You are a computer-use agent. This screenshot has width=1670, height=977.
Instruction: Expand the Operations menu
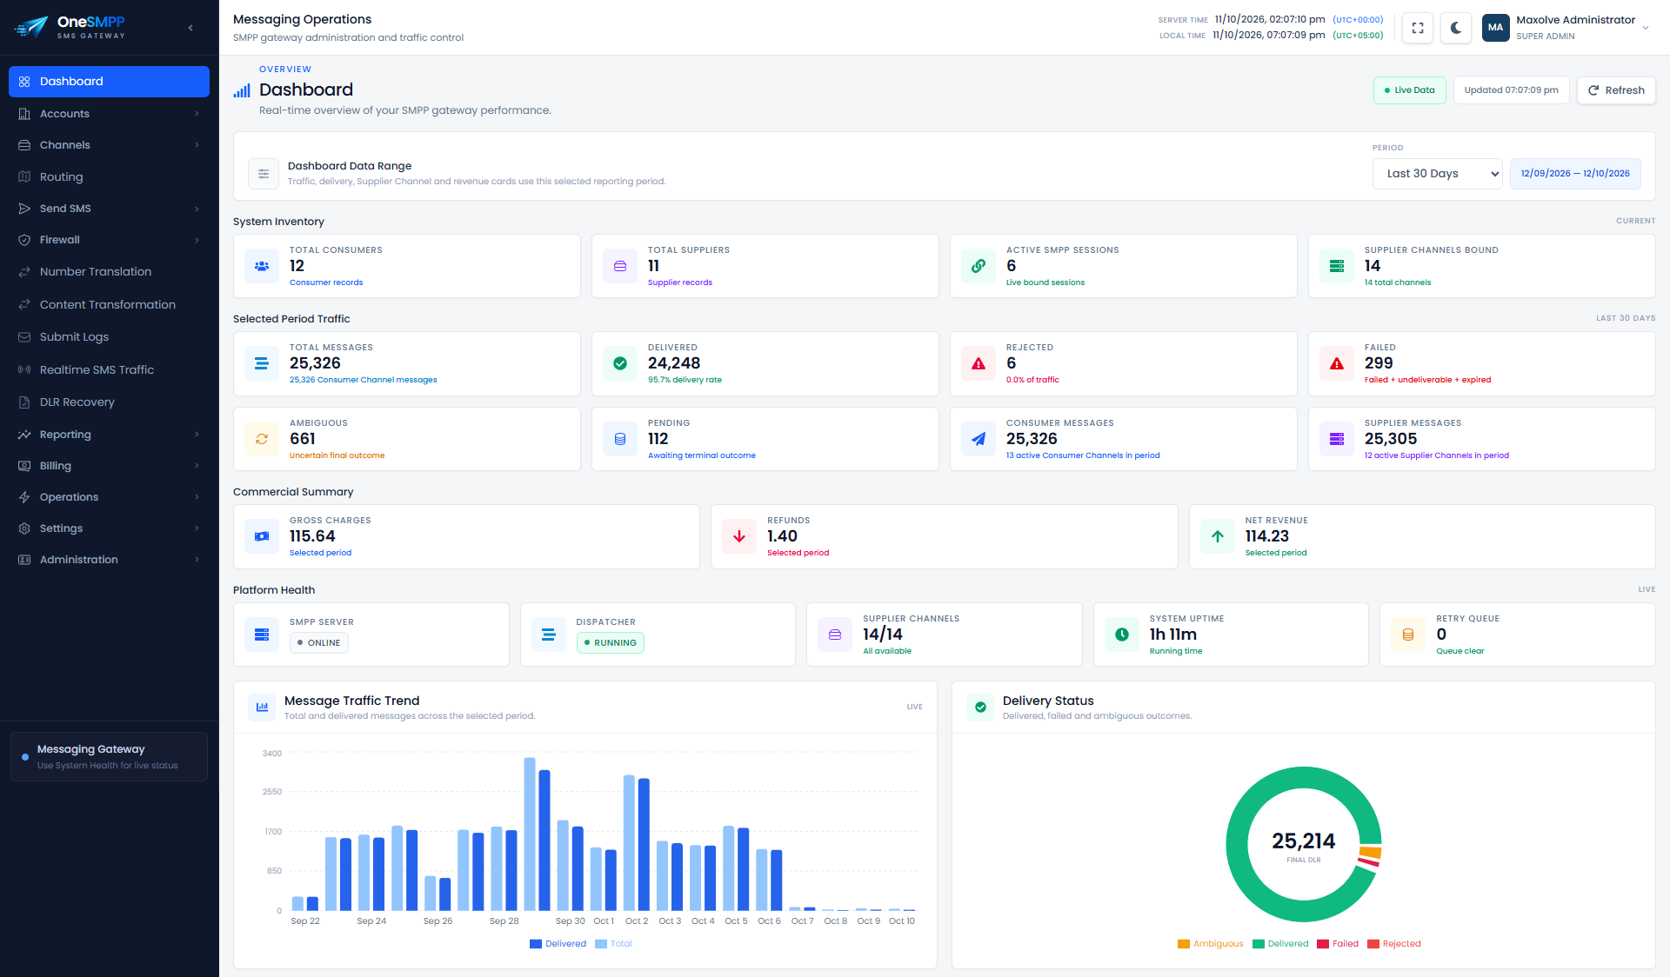[x=109, y=497]
